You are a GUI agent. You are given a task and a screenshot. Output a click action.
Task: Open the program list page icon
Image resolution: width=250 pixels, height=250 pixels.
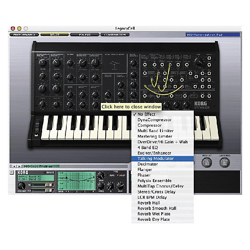pos(207,162)
